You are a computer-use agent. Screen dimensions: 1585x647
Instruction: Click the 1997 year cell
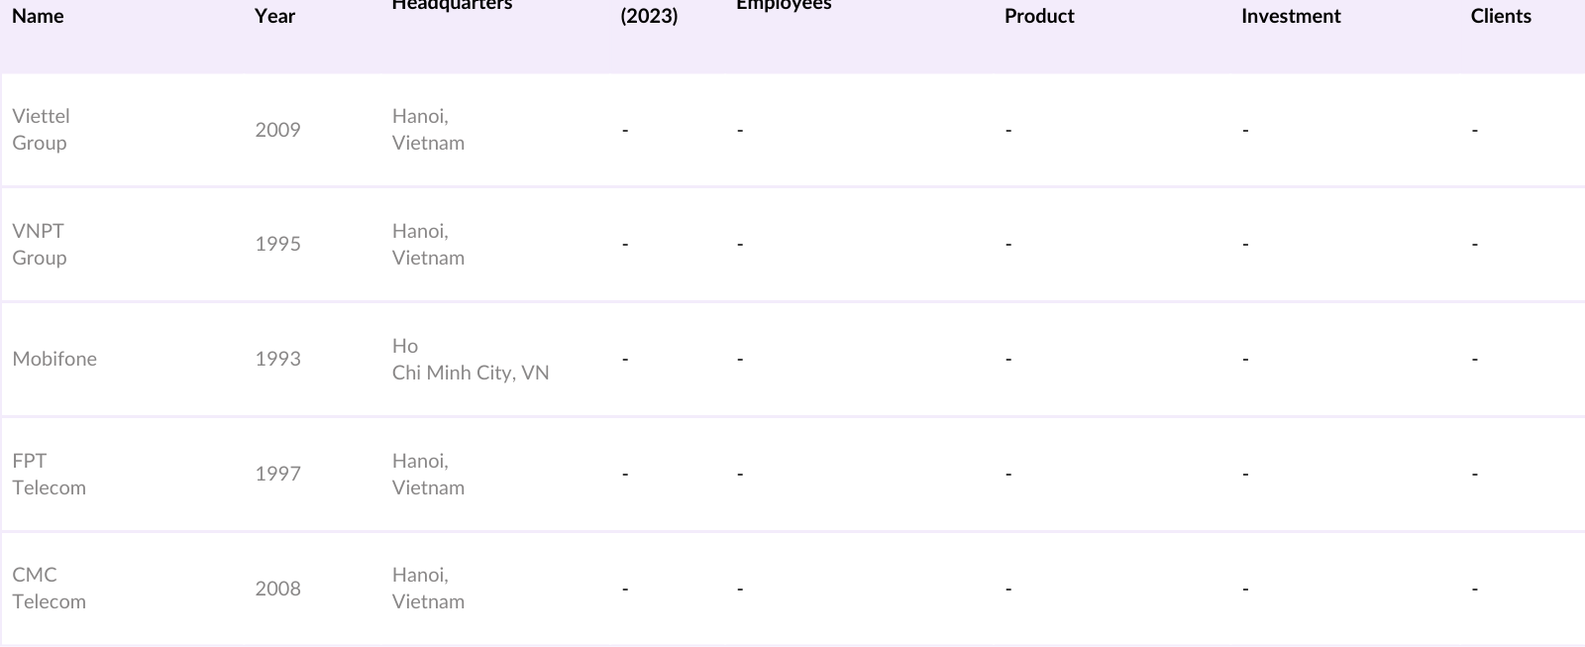[277, 474]
